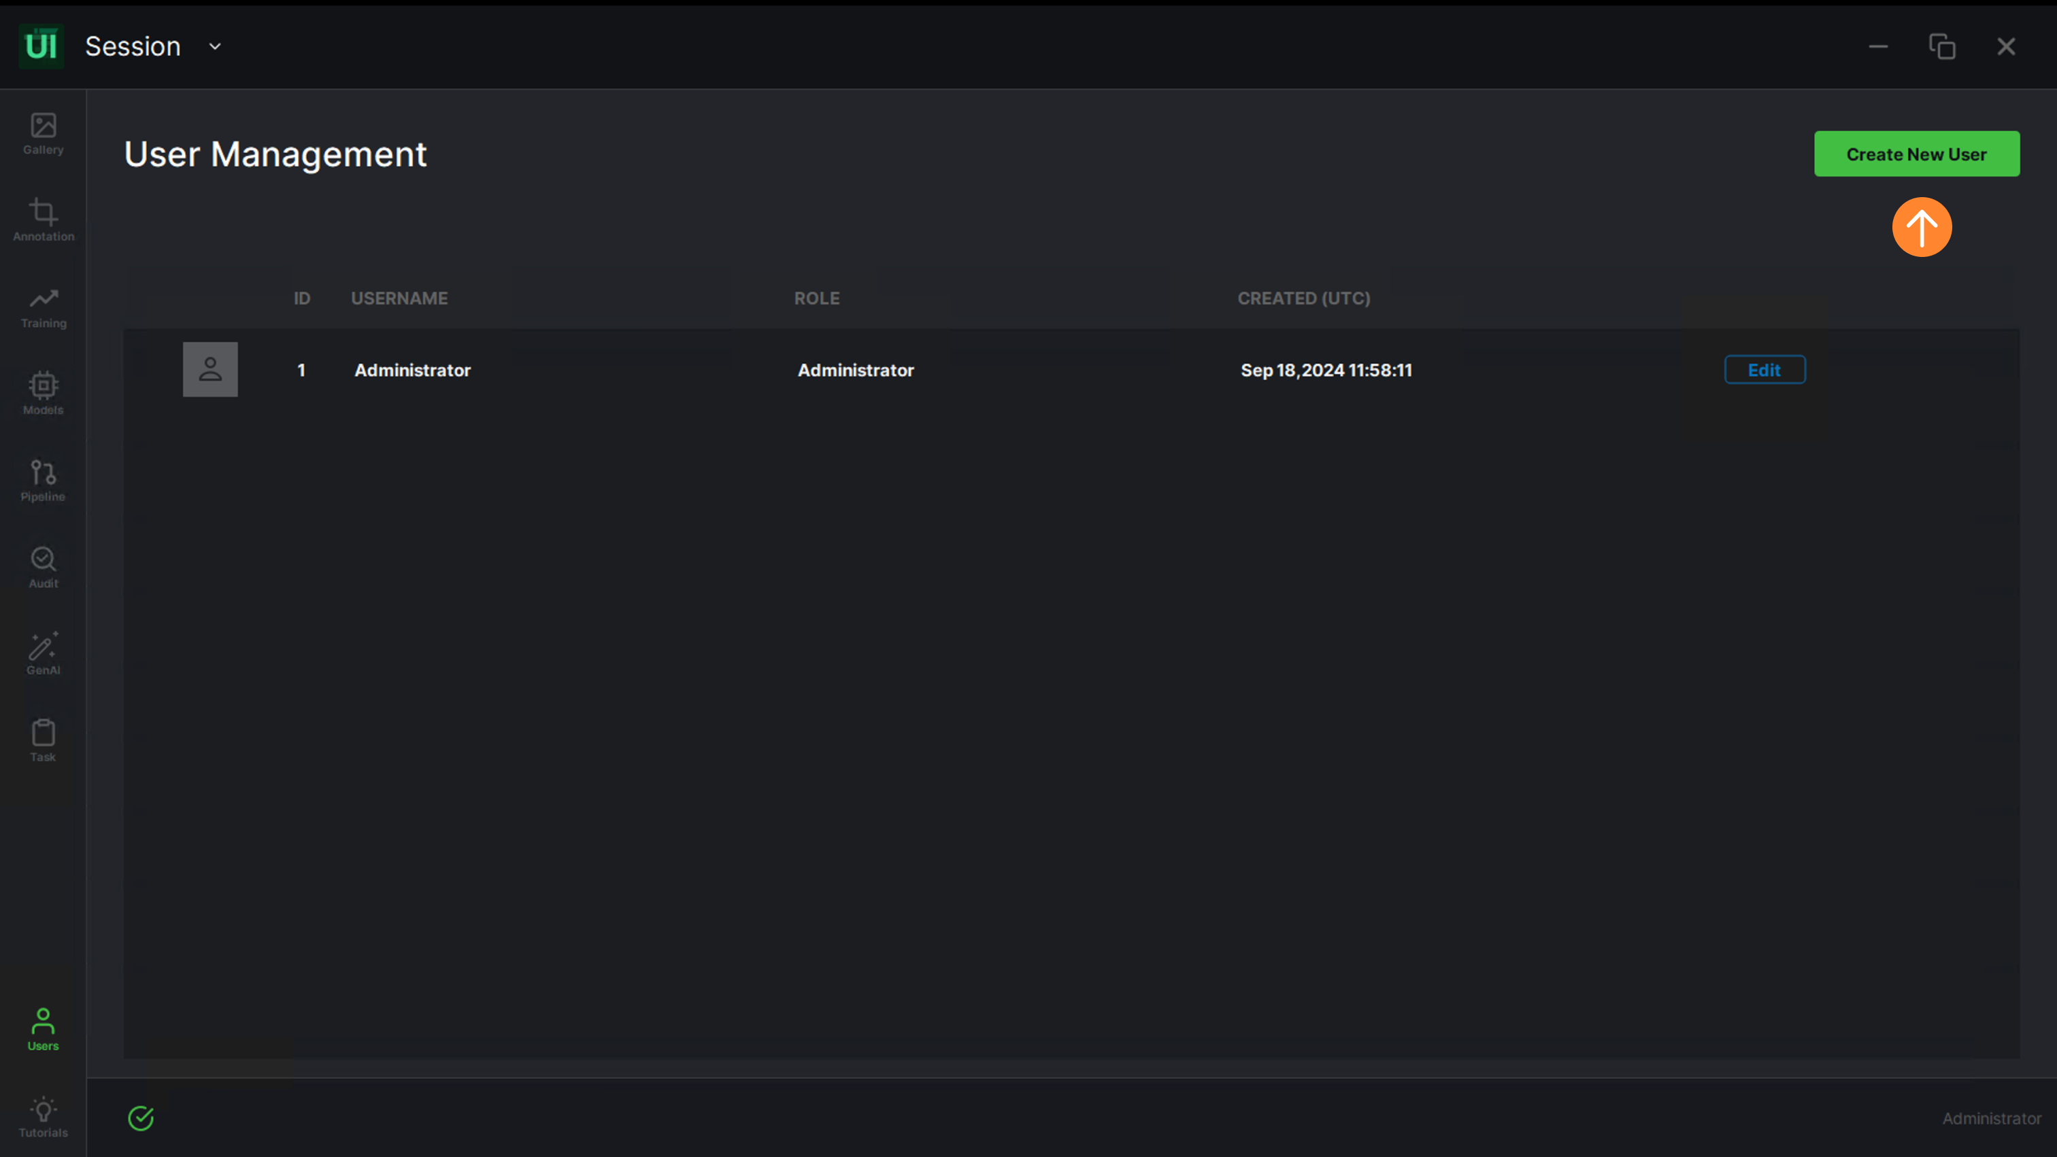This screenshot has height=1157, width=2057.
Task: Go to the Annotation tool
Action: click(43, 220)
